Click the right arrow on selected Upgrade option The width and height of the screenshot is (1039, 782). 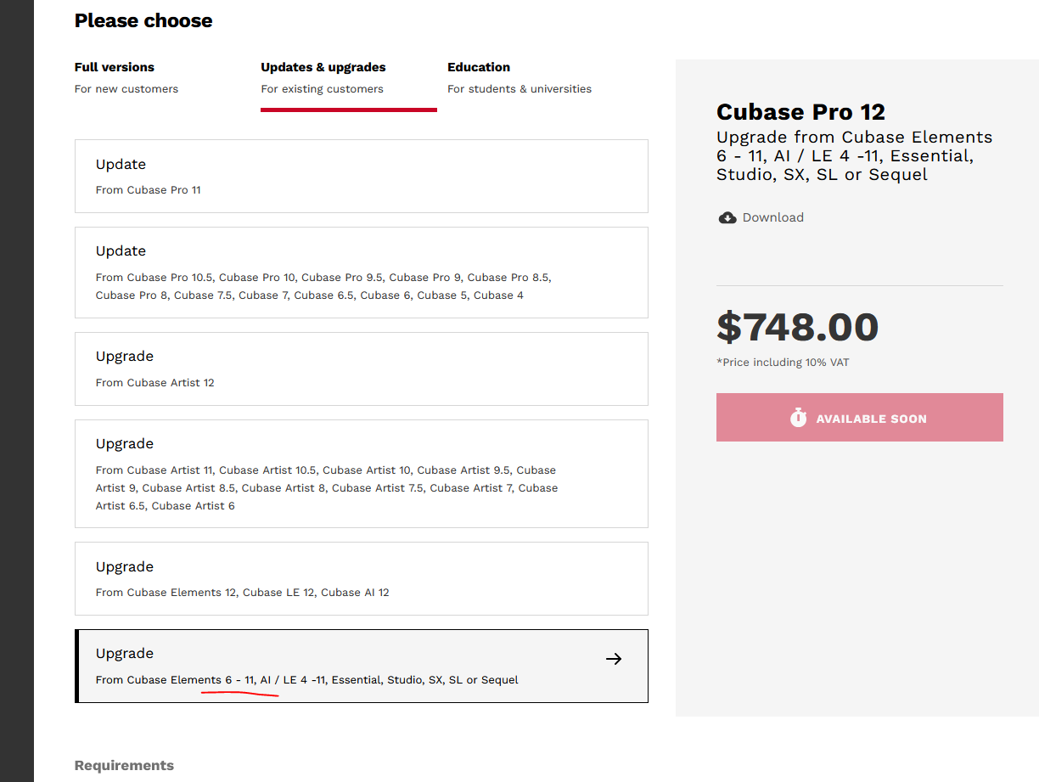coord(614,659)
